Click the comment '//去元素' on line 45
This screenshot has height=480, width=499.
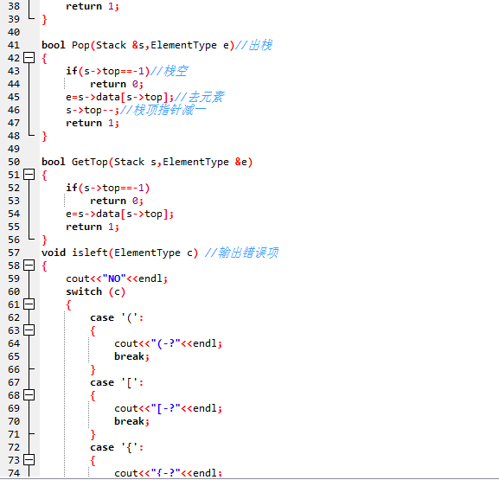pos(199,97)
